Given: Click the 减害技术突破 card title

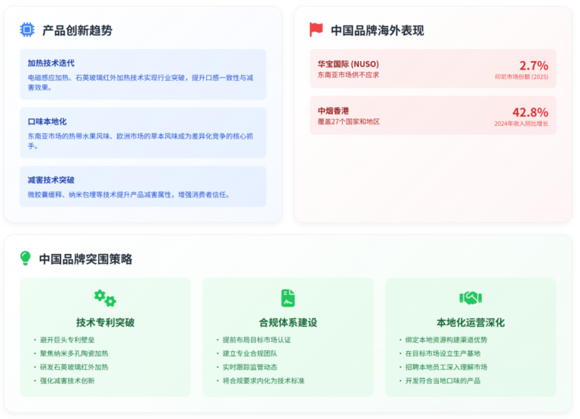Looking at the screenshot, I should coord(51,180).
